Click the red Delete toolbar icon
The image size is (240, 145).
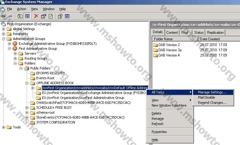(x=36, y=16)
